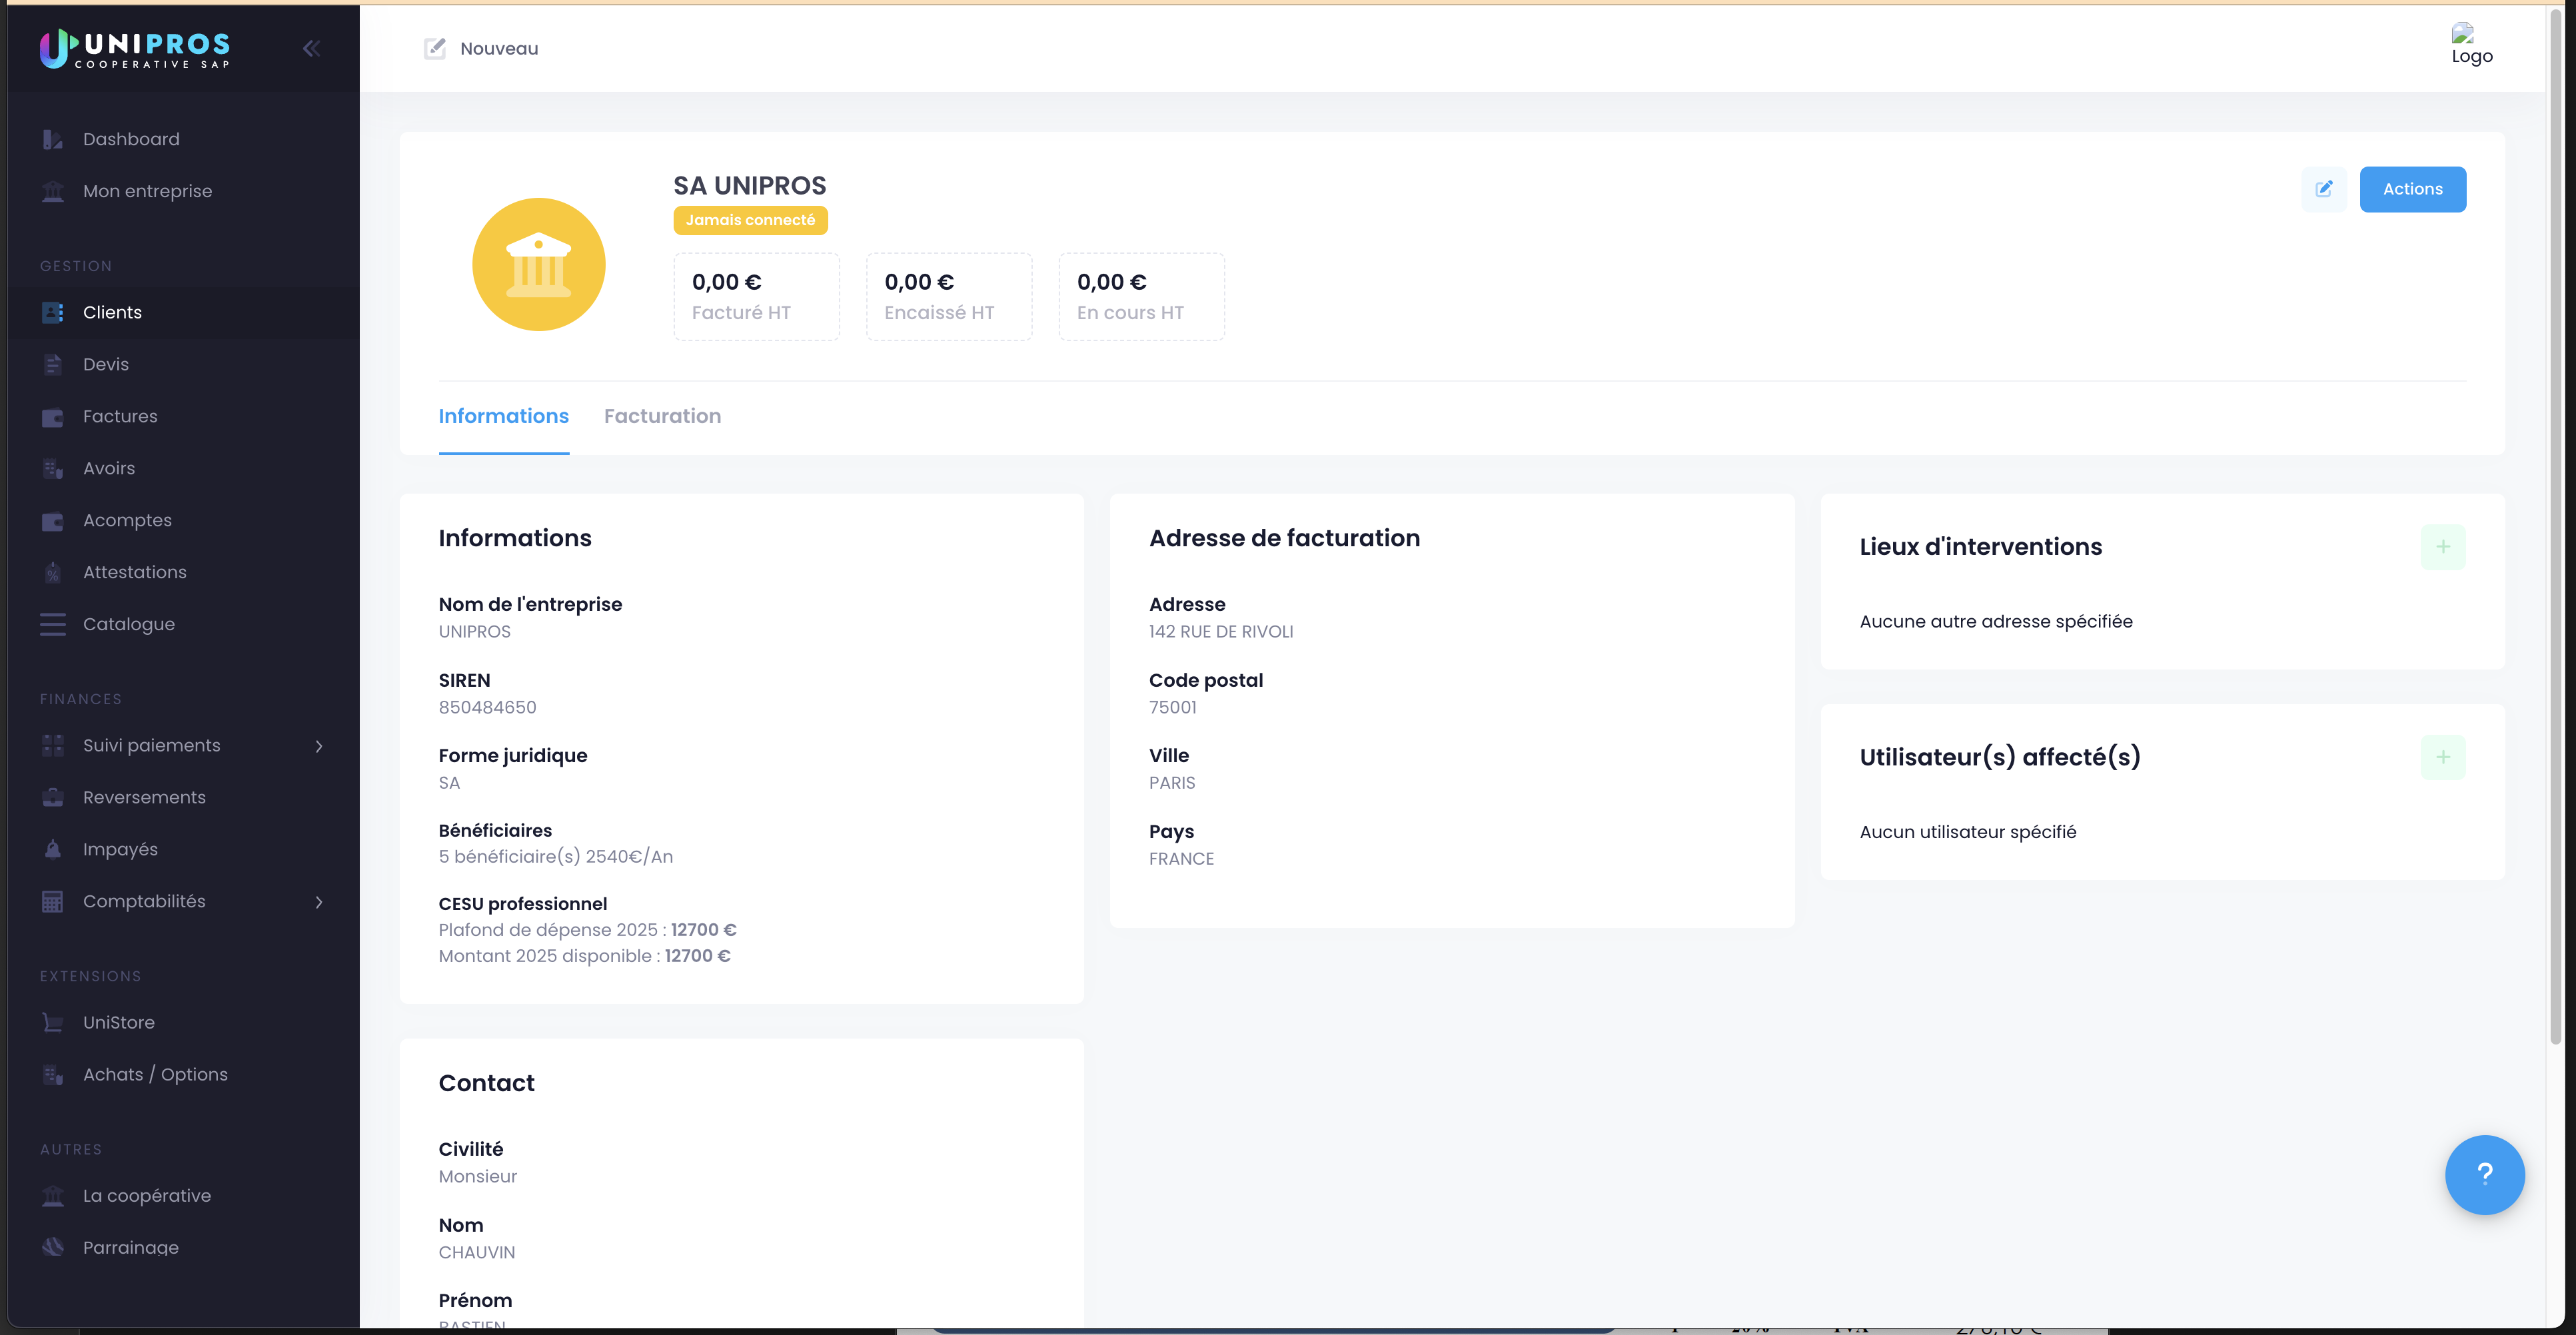The height and width of the screenshot is (1335, 2576).
Task: Click the Avoirs icon
Action: tap(53, 468)
